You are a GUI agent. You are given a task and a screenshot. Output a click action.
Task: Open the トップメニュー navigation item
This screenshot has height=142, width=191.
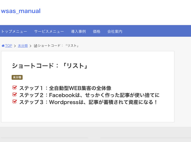tap(14, 31)
